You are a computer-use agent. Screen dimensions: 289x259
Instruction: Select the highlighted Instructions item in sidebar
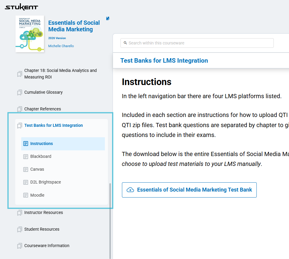coord(63,144)
